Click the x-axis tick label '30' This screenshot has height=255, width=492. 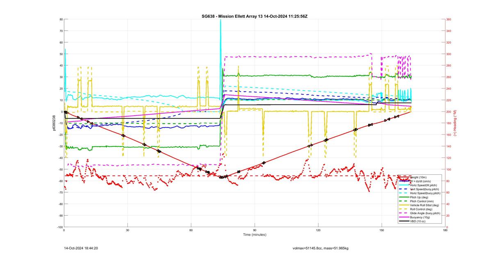(x=128, y=230)
